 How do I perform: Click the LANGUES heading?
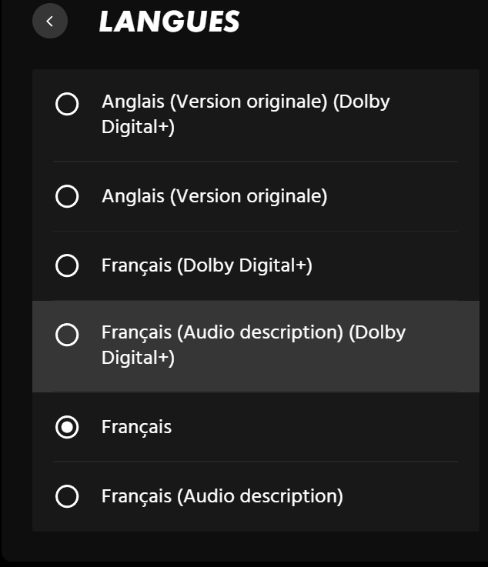(169, 22)
